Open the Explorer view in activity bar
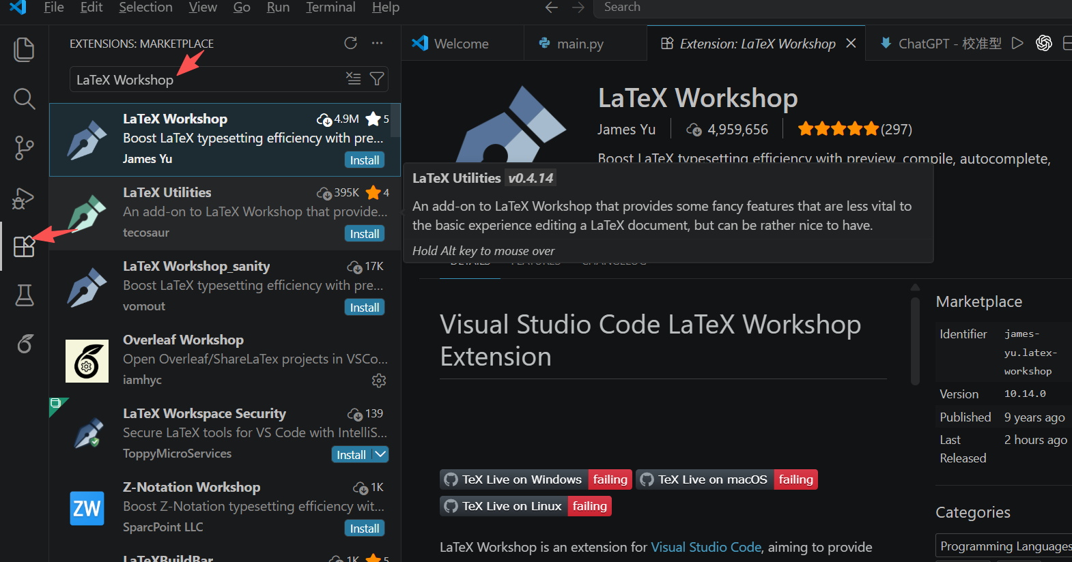Screen dimensions: 1072x562 coord(24,50)
